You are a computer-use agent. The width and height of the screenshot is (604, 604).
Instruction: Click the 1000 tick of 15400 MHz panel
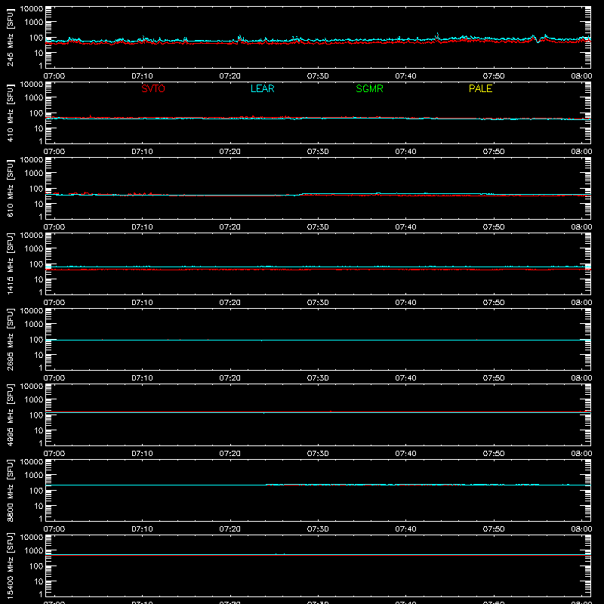tap(34, 551)
